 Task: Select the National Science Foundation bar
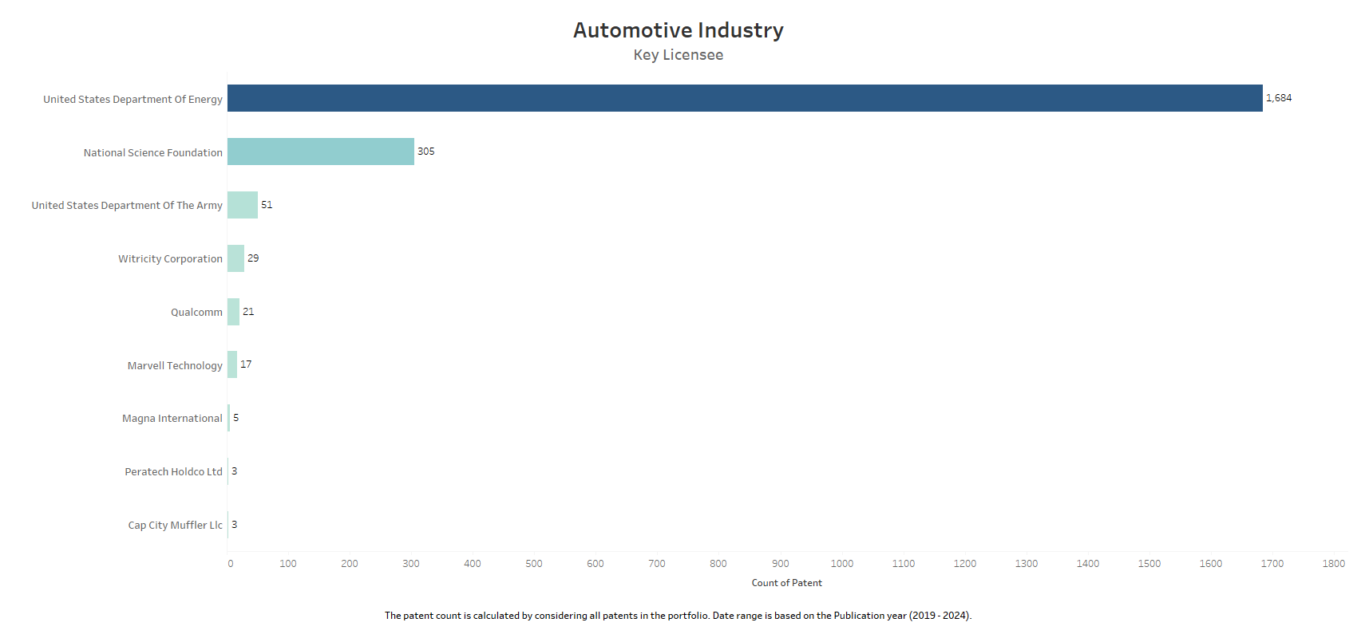coord(320,152)
